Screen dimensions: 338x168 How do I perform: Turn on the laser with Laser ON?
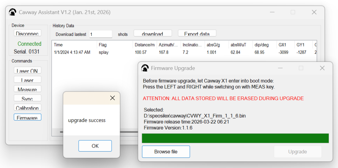pyautogui.click(x=27, y=70)
